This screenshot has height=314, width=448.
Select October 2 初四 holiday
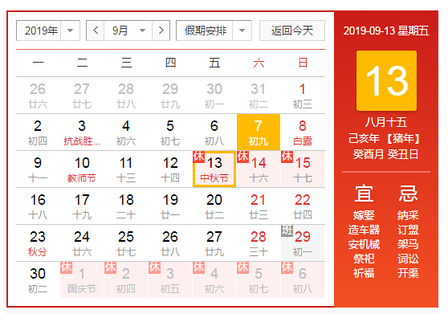(126, 279)
